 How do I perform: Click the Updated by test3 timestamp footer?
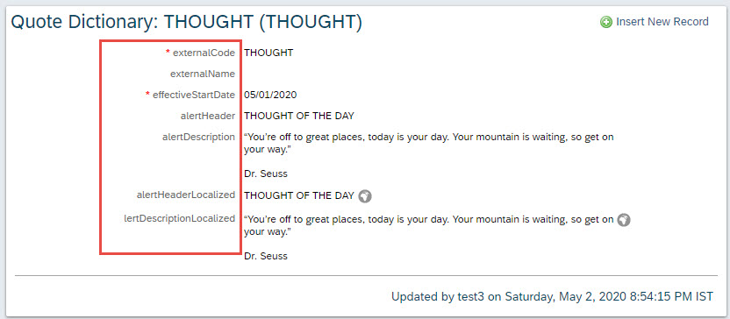(x=552, y=297)
